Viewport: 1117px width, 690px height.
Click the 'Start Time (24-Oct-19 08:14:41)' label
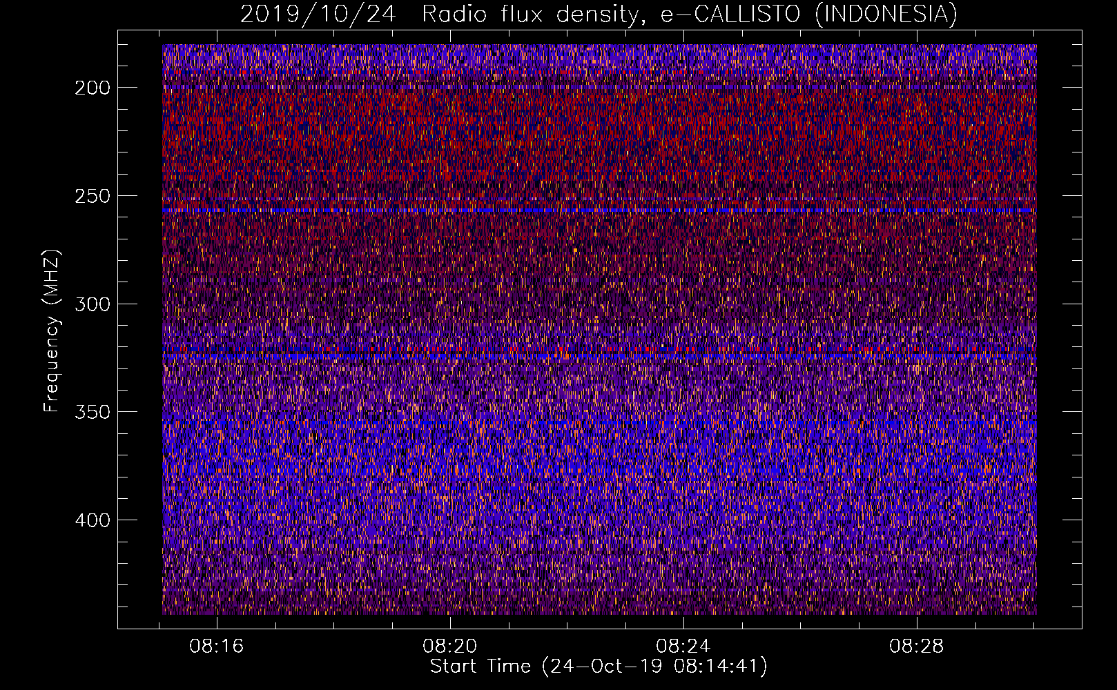tap(599, 667)
